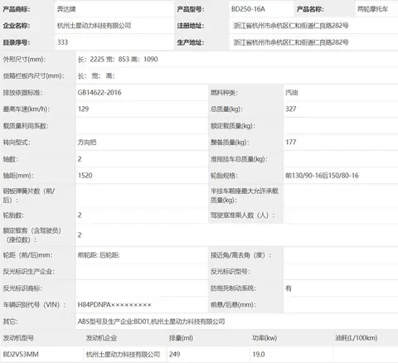The image size is (398, 363).
Task: Click the 整备质量(kg) label
Action: [x=230, y=143]
